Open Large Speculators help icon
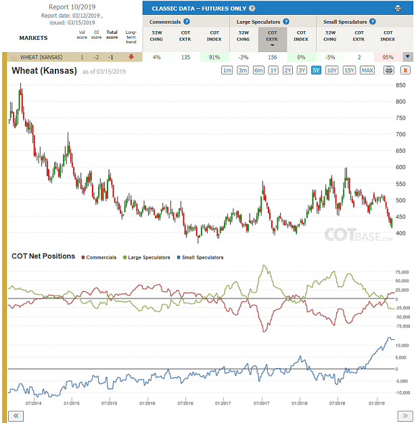 [286, 22]
